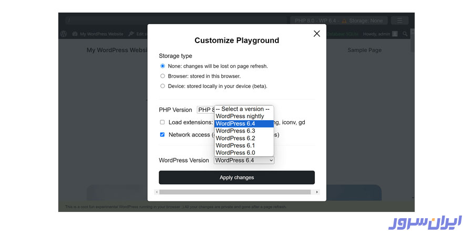Viewport: 473px width, 236px height.
Task: Click the horizontal scrollbar right arrow
Action: 316,192
